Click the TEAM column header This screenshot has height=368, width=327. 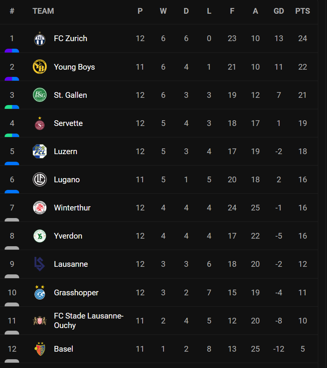pyautogui.click(x=43, y=11)
